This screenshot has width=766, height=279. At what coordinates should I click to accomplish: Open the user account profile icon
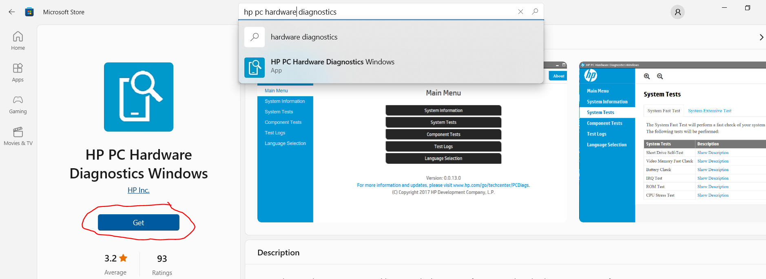click(x=677, y=12)
